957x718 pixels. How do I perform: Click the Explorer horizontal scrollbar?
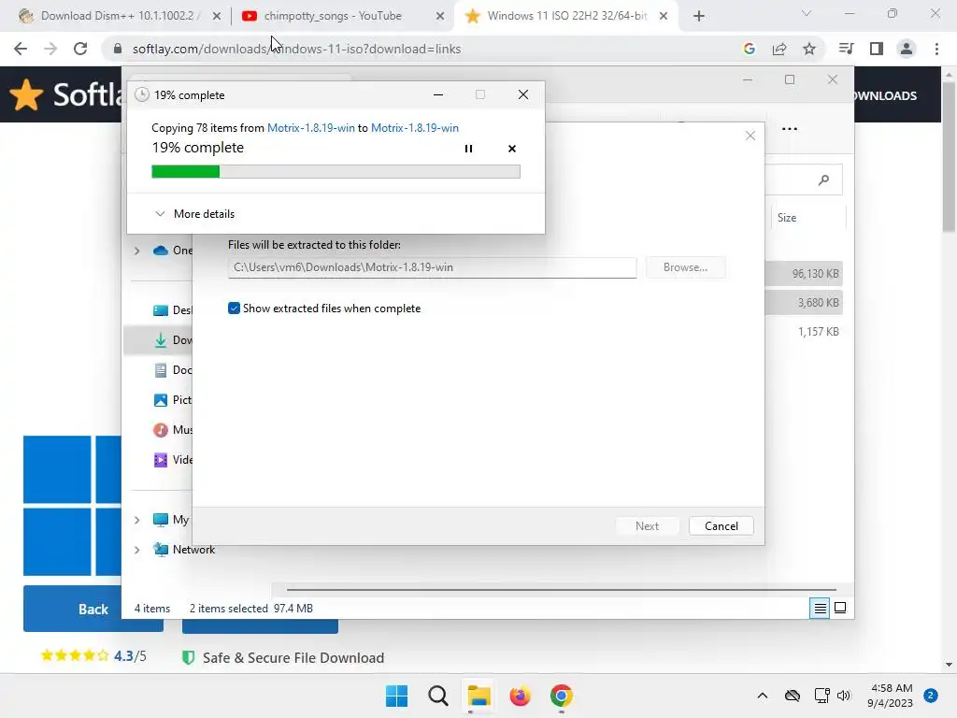561,590
